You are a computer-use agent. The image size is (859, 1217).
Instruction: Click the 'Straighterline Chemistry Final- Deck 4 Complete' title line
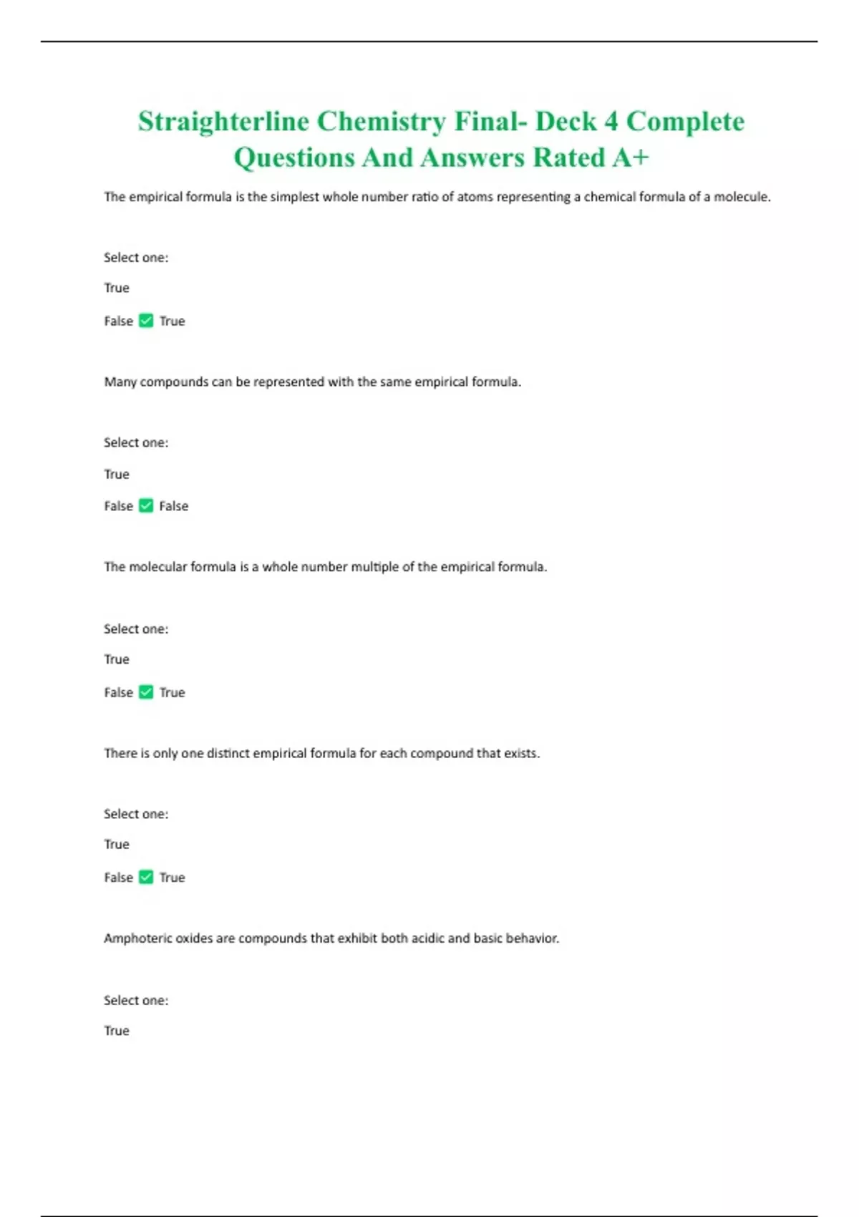tap(441, 122)
